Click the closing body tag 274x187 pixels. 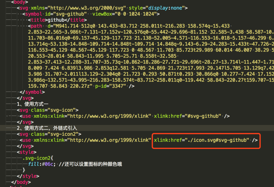[x=21, y=182]
